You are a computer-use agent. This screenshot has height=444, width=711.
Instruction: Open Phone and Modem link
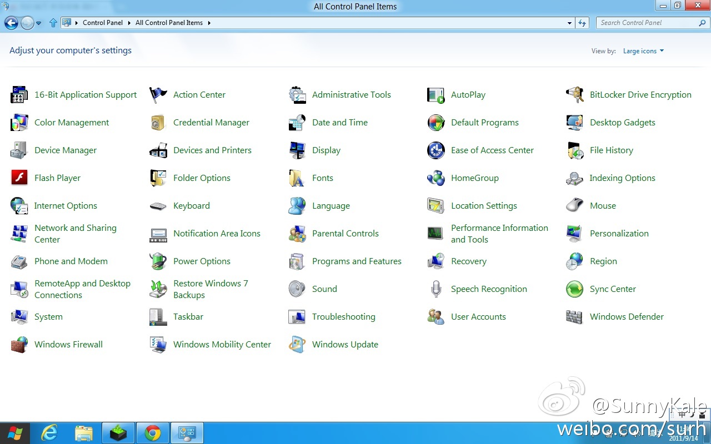tap(71, 261)
